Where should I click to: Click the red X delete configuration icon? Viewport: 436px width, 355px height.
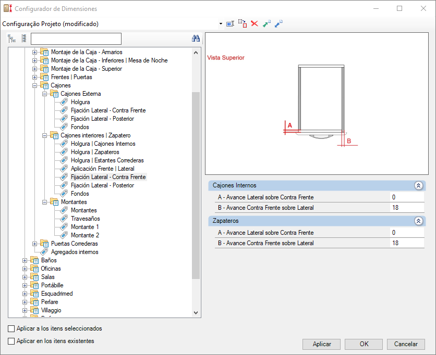click(x=255, y=23)
